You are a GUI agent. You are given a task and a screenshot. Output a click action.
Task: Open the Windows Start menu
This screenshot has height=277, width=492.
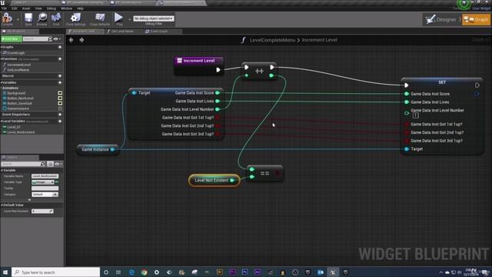pyautogui.click(x=5, y=272)
